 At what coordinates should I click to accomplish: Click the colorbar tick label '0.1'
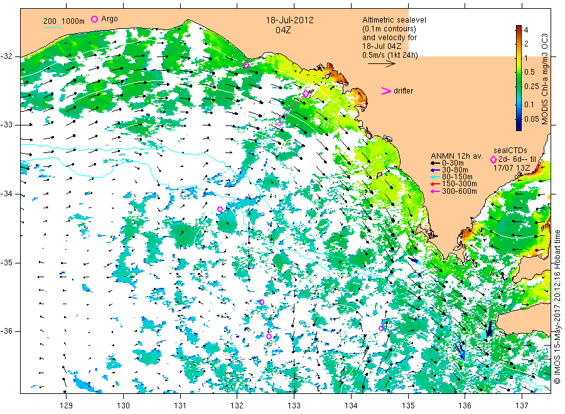click(x=529, y=105)
